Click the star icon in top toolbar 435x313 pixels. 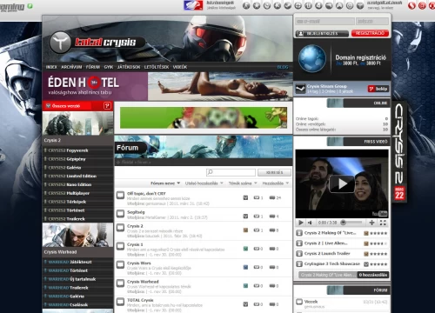tap(257, 5)
